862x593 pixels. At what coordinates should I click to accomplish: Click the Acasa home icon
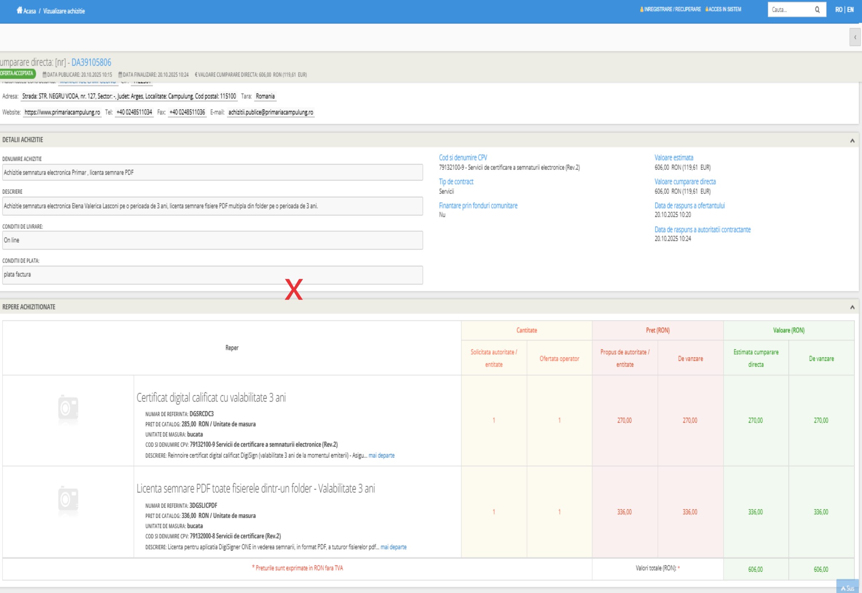[19, 11]
